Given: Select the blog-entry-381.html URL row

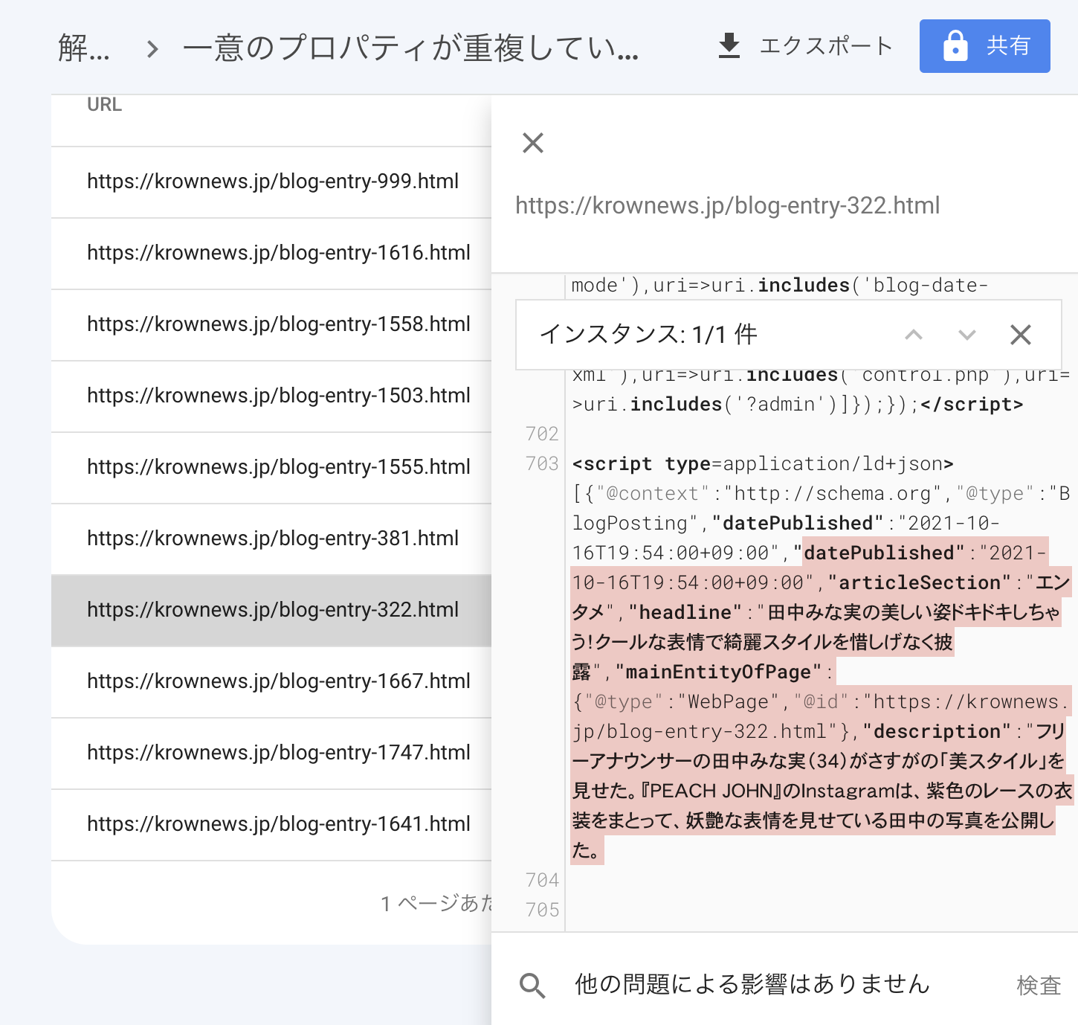Looking at the screenshot, I should (272, 539).
